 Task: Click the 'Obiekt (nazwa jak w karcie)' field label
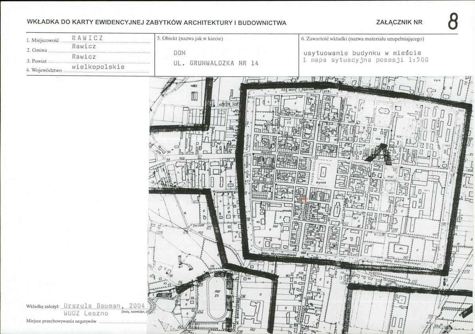[190, 39]
